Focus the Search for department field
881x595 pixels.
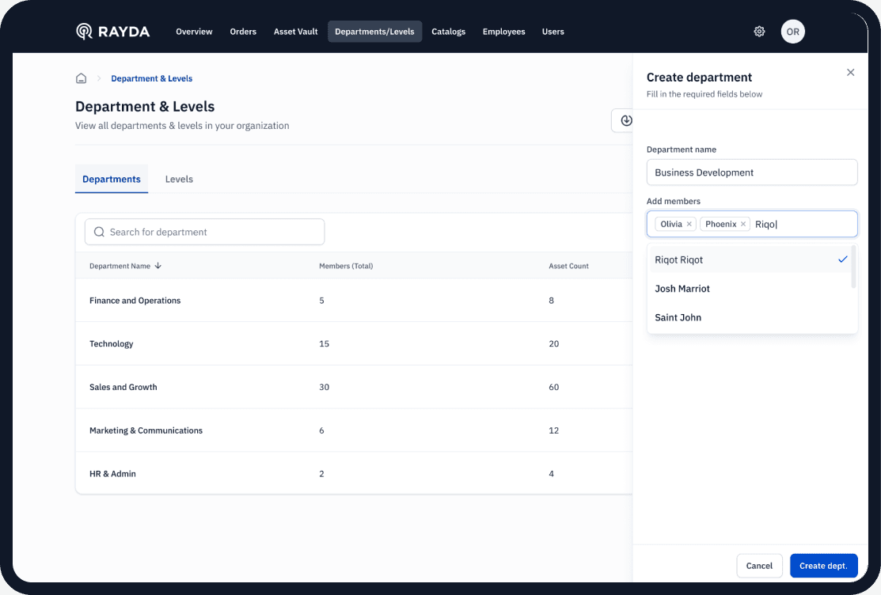(x=204, y=232)
